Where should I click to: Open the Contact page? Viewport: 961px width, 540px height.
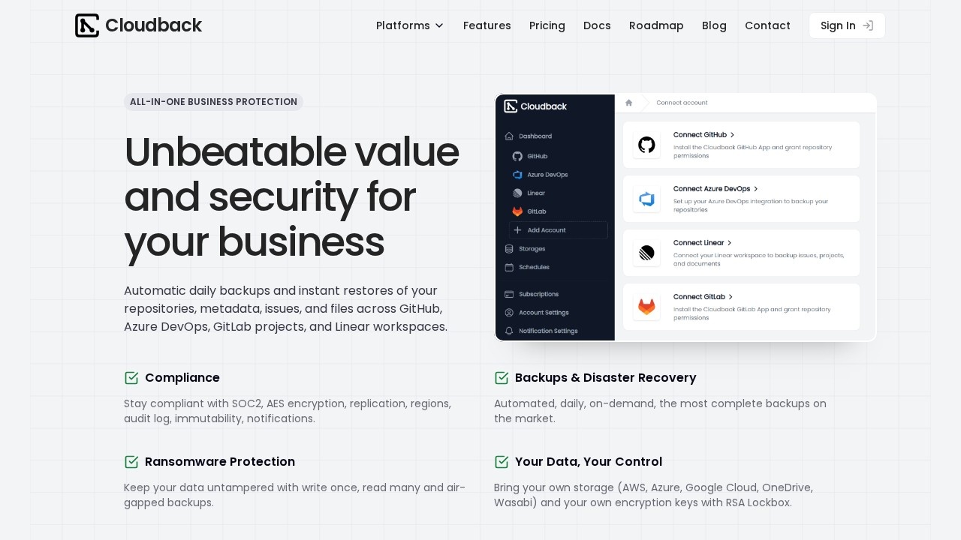(767, 25)
